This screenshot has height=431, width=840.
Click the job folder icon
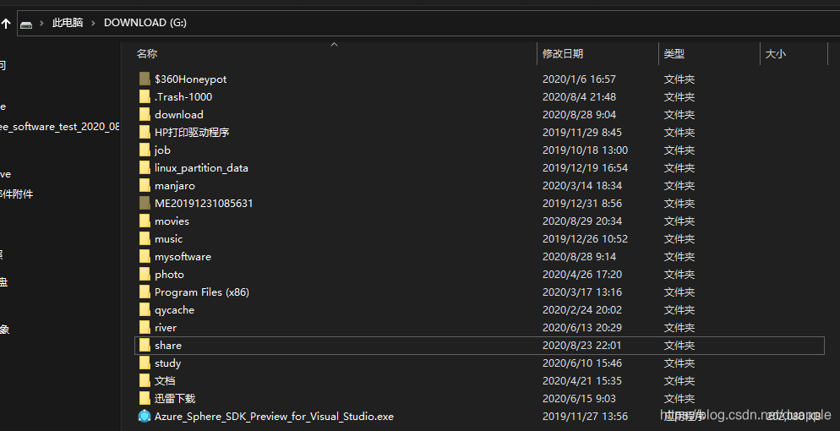point(145,150)
